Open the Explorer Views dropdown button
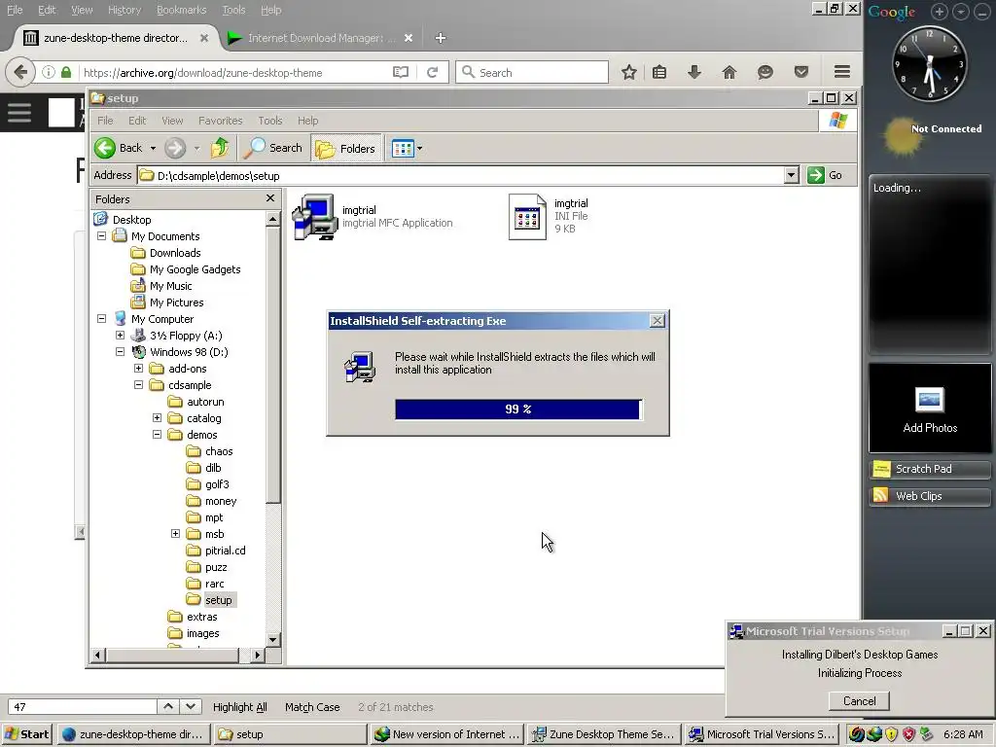The image size is (996, 747). click(x=408, y=149)
